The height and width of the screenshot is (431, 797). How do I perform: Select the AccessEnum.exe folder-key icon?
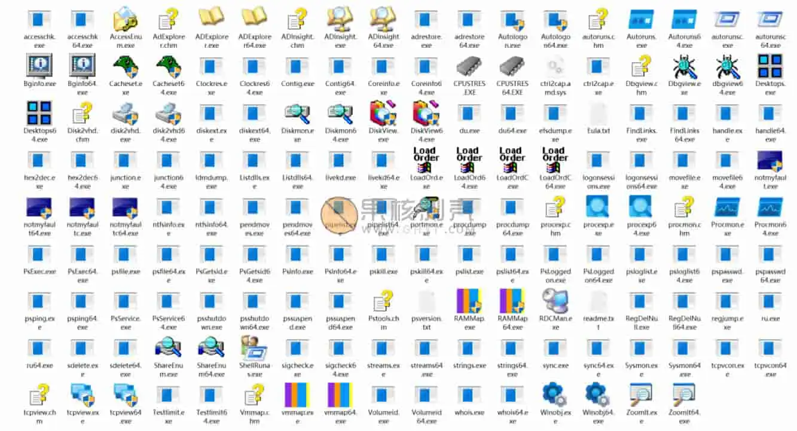(126, 19)
